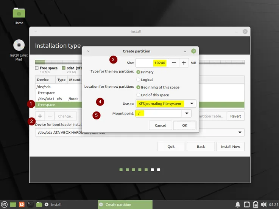This screenshot has width=279, height=209.
Task: Click the Size input field showing 10240
Action: [x=152, y=63]
